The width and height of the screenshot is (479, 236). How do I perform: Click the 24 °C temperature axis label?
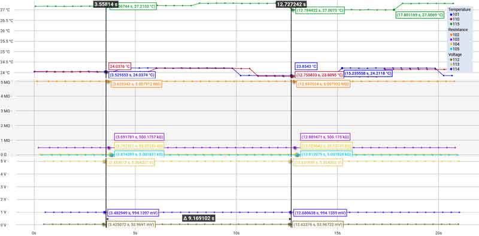pos(5,72)
